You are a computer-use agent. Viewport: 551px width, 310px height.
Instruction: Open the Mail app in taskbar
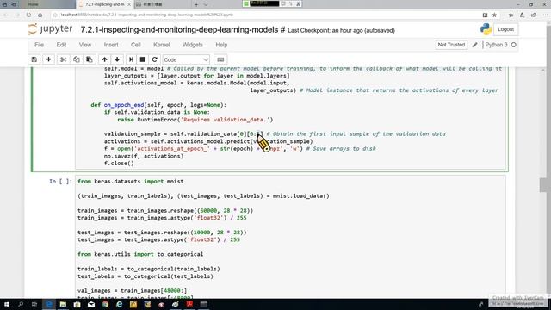(x=91, y=304)
